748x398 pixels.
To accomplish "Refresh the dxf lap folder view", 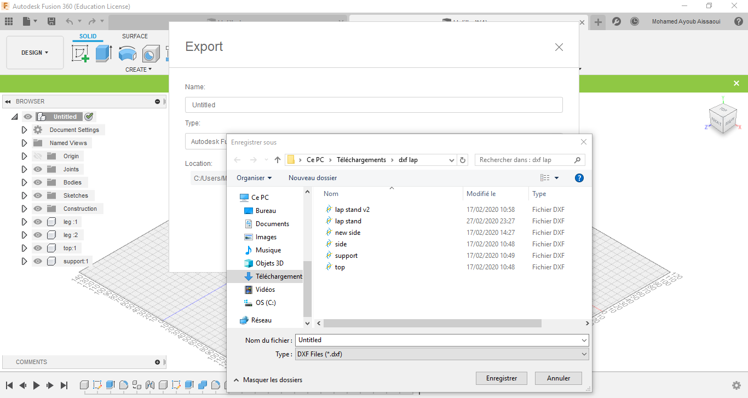I will coord(463,160).
